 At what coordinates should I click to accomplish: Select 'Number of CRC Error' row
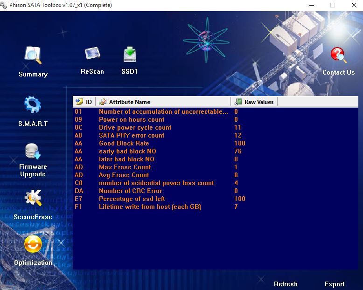click(x=215, y=191)
